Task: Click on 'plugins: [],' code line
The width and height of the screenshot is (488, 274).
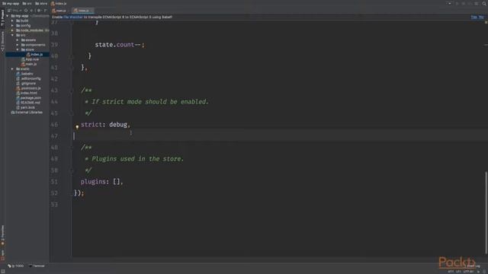Action: coord(101,182)
